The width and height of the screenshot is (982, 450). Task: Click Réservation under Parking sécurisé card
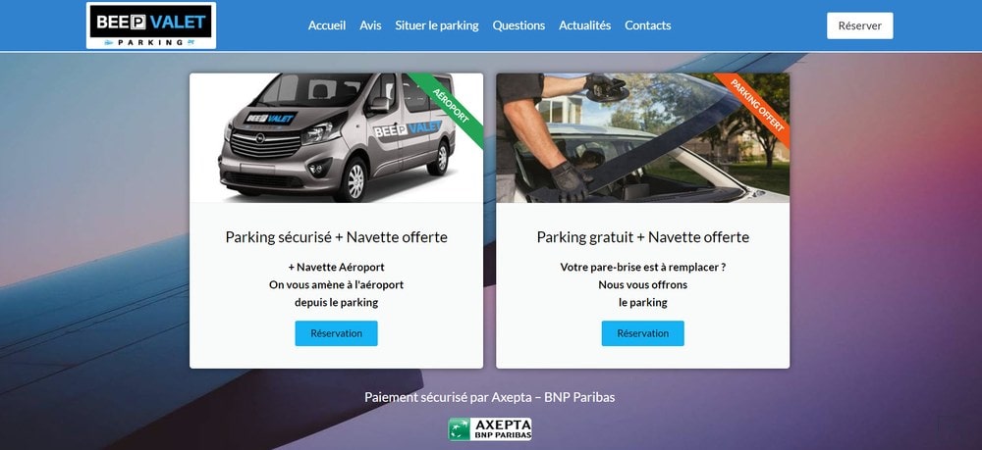[x=336, y=333]
